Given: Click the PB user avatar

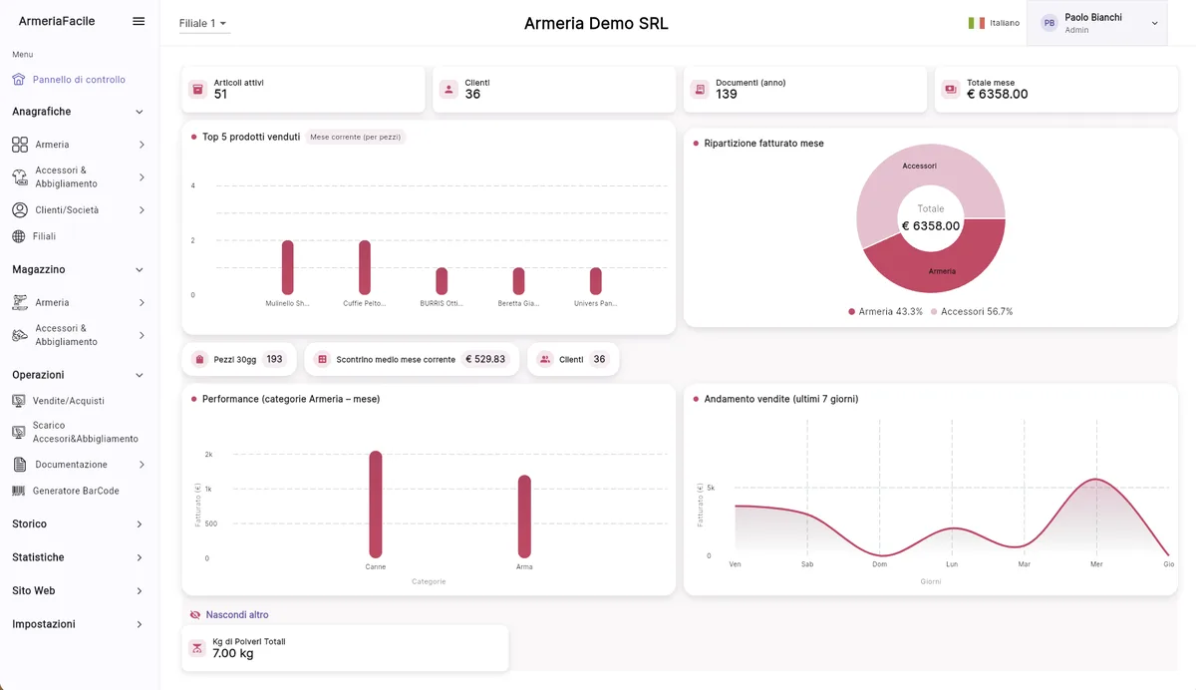Looking at the screenshot, I should pos(1049,23).
